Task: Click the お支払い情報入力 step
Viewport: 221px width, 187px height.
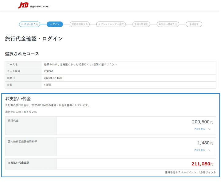Action: (168, 24)
